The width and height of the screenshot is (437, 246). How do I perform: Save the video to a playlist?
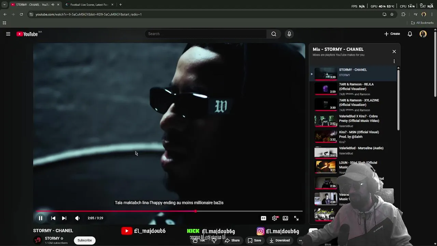[x=254, y=241]
